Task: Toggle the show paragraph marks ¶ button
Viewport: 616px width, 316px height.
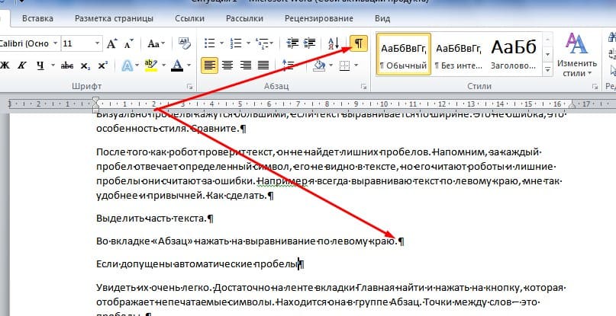Action: 359,43
